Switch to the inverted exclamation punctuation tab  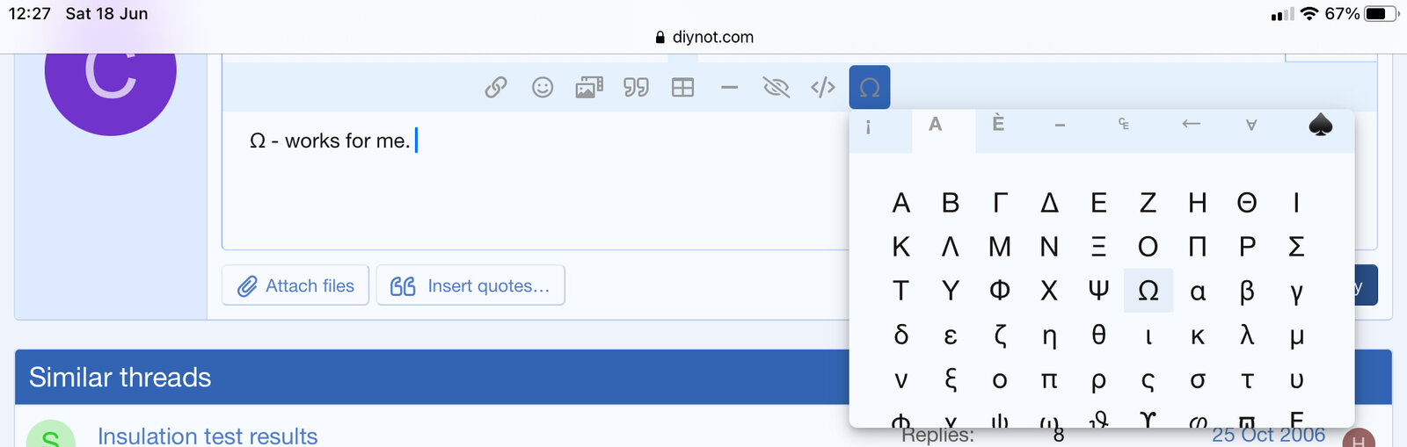click(869, 126)
